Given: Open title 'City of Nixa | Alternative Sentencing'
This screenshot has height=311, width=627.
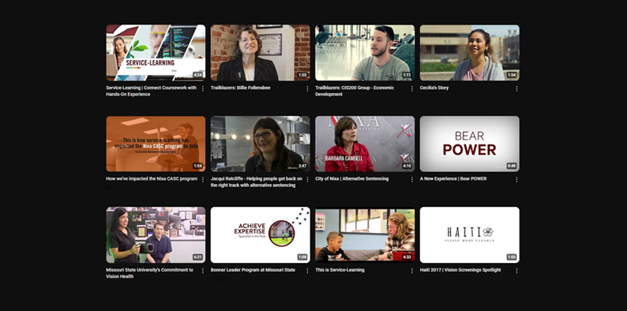Looking at the screenshot, I should pos(352,178).
